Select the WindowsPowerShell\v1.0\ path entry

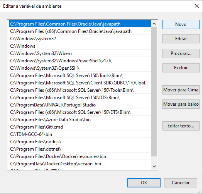coord(79,61)
